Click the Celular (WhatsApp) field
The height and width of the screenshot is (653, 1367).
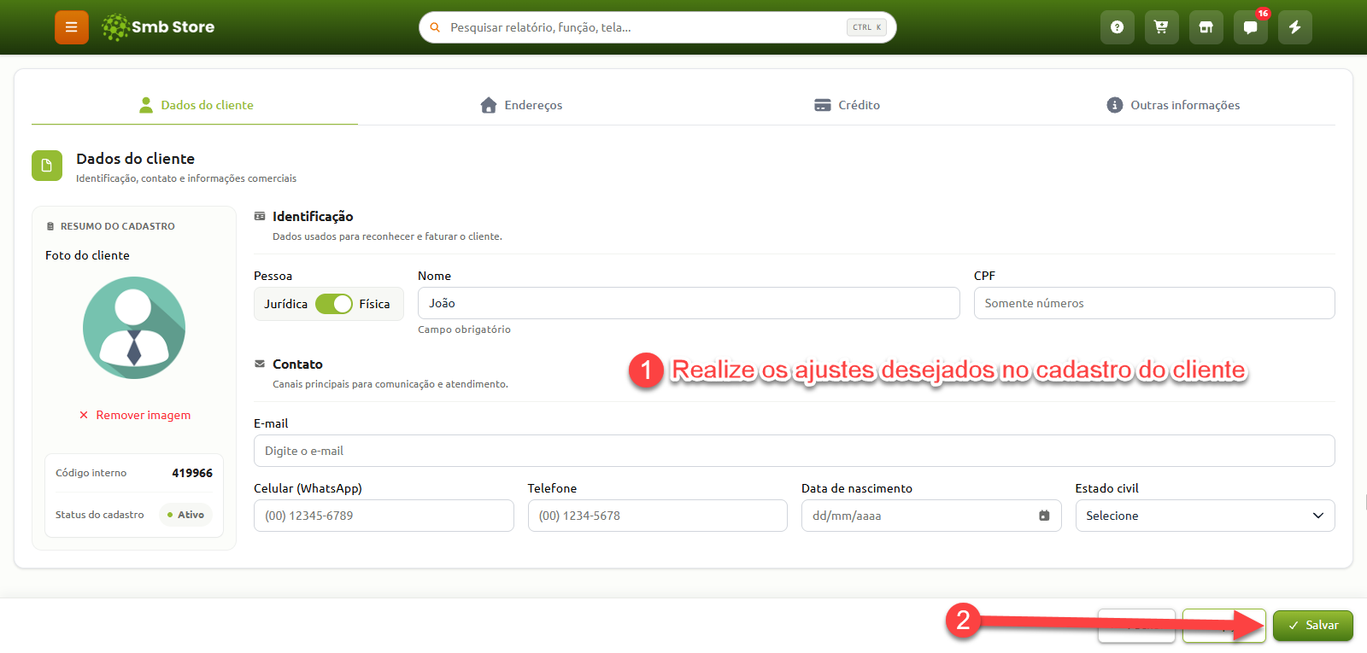[384, 516]
